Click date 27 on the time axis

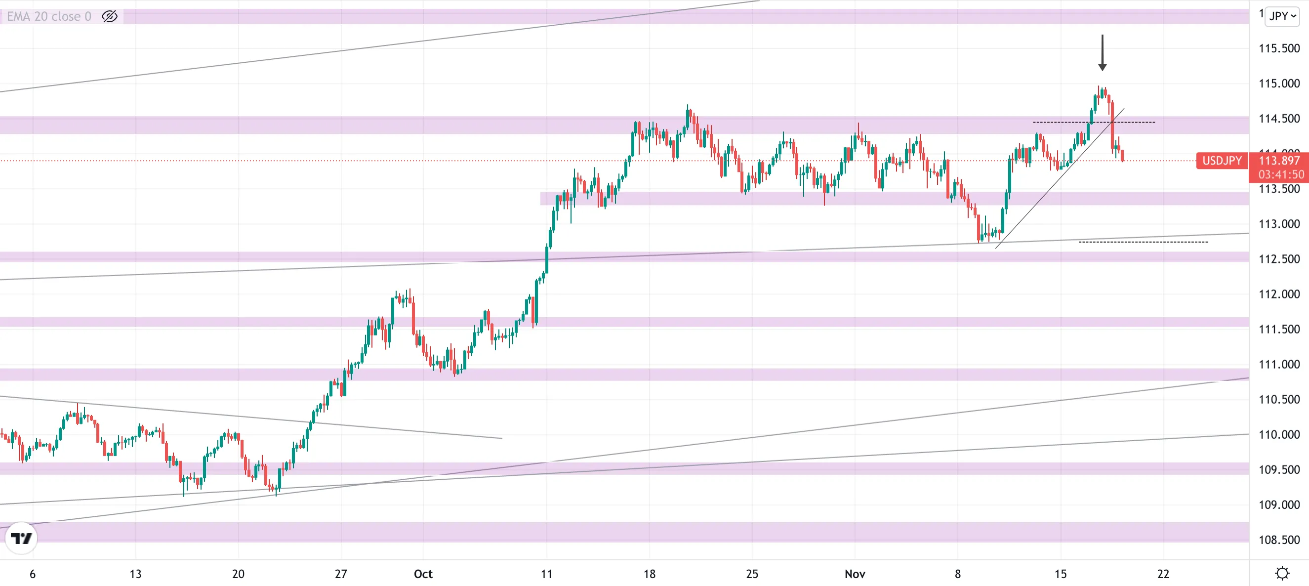341,574
